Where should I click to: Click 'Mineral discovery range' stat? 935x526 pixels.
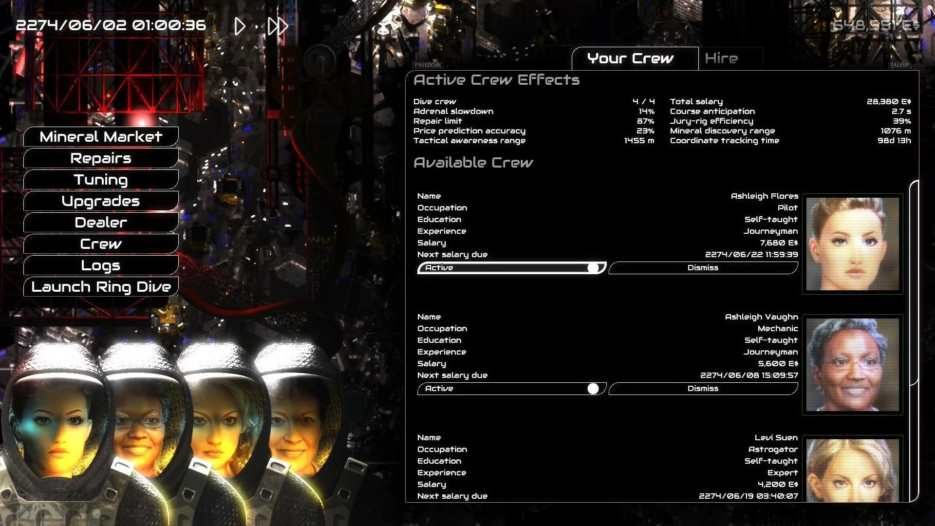point(790,131)
